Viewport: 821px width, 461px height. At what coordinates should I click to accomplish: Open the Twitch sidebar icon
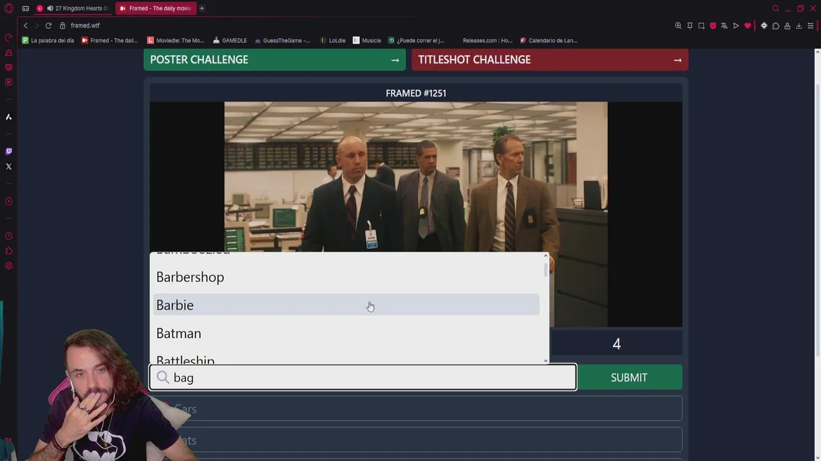[9, 152]
